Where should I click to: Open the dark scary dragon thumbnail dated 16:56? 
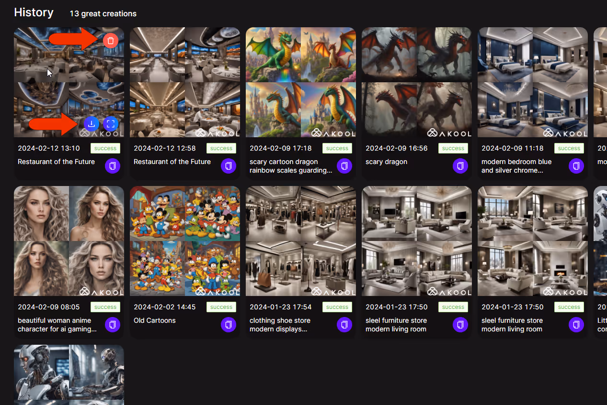tap(417, 82)
